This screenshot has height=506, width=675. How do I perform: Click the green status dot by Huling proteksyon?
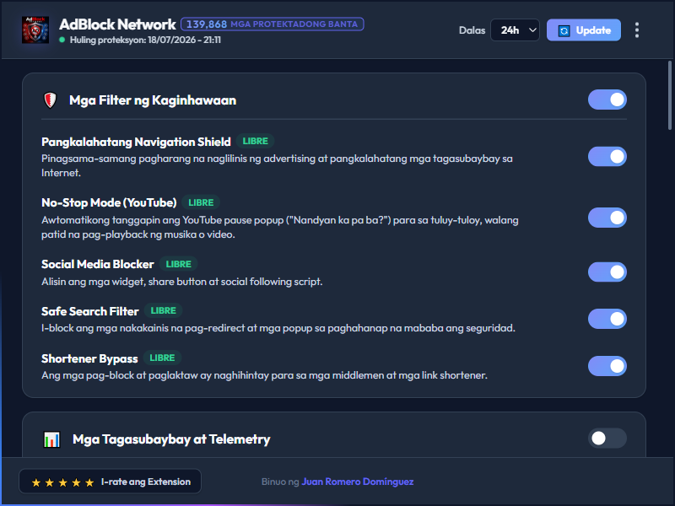click(62, 40)
